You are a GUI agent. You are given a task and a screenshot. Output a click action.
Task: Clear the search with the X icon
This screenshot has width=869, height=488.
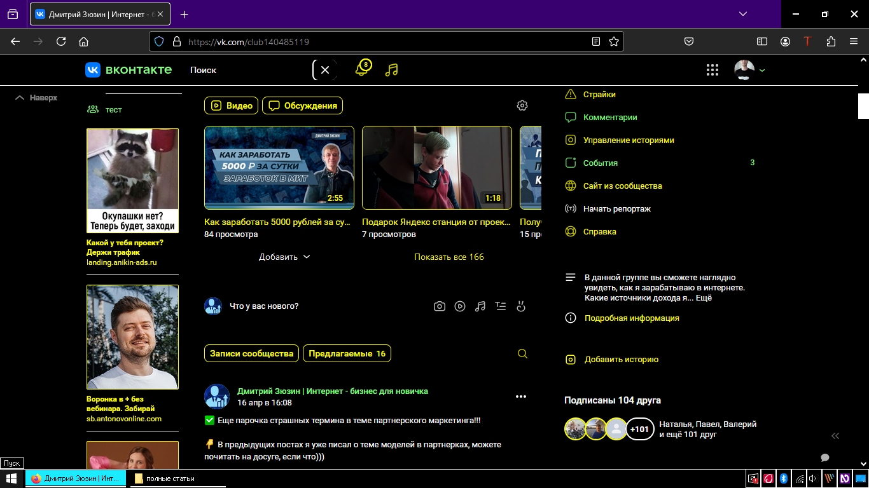pos(324,70)
